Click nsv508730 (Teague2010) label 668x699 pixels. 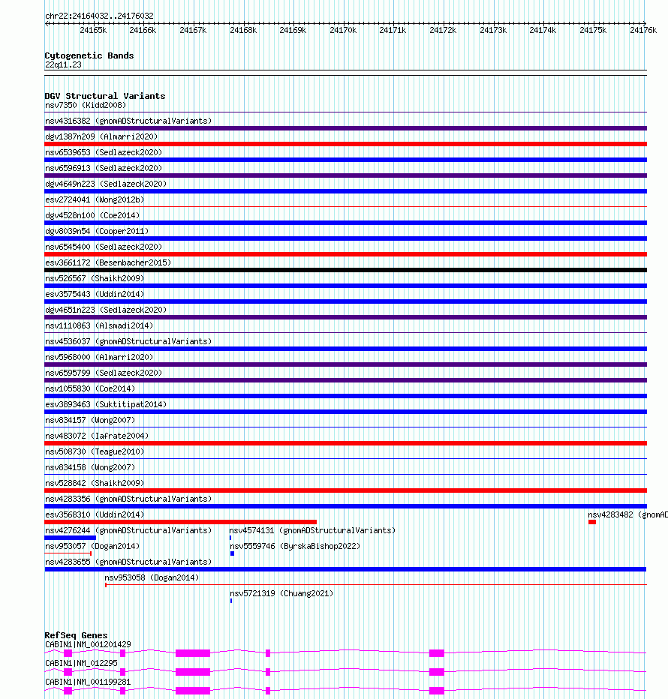pyautogui.click(x=95, y=451)
